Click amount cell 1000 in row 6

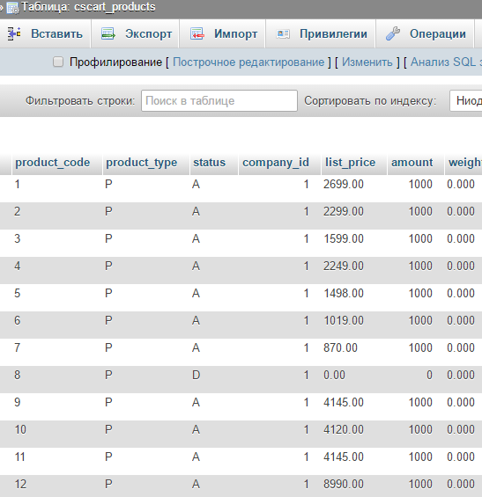[420, 320]
